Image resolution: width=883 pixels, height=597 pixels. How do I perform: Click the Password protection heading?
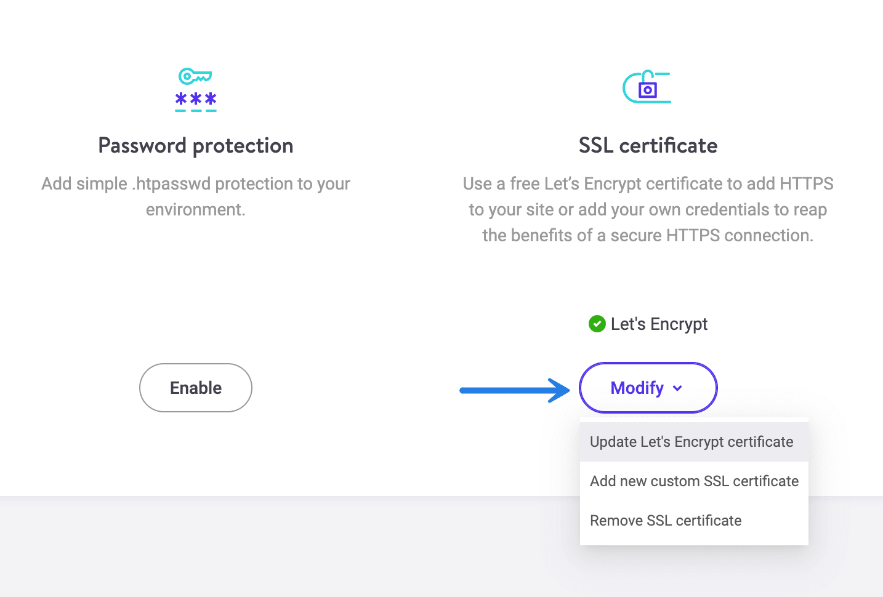[x=195, y=145]
